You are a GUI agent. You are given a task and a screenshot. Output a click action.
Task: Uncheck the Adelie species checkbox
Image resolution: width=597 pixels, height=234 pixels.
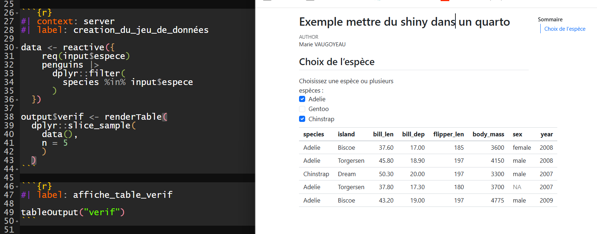(302, 99)
